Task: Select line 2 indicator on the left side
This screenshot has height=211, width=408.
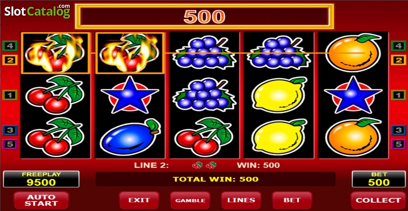Action: tap(10, 60)
